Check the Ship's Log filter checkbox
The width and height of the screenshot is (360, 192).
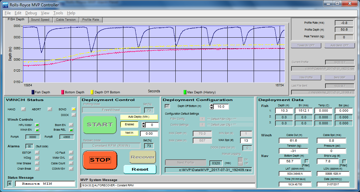tap(344, 161)
